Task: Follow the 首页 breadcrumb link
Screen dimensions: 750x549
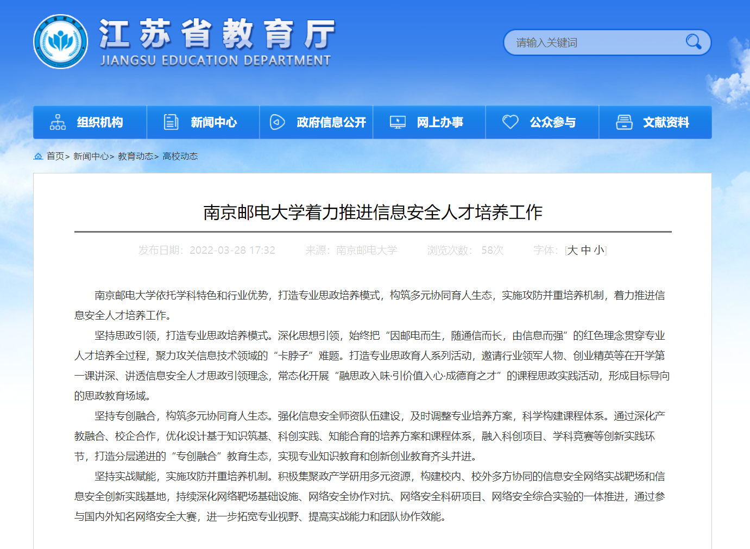Action: pyautogui.click(x=55, y=157)
